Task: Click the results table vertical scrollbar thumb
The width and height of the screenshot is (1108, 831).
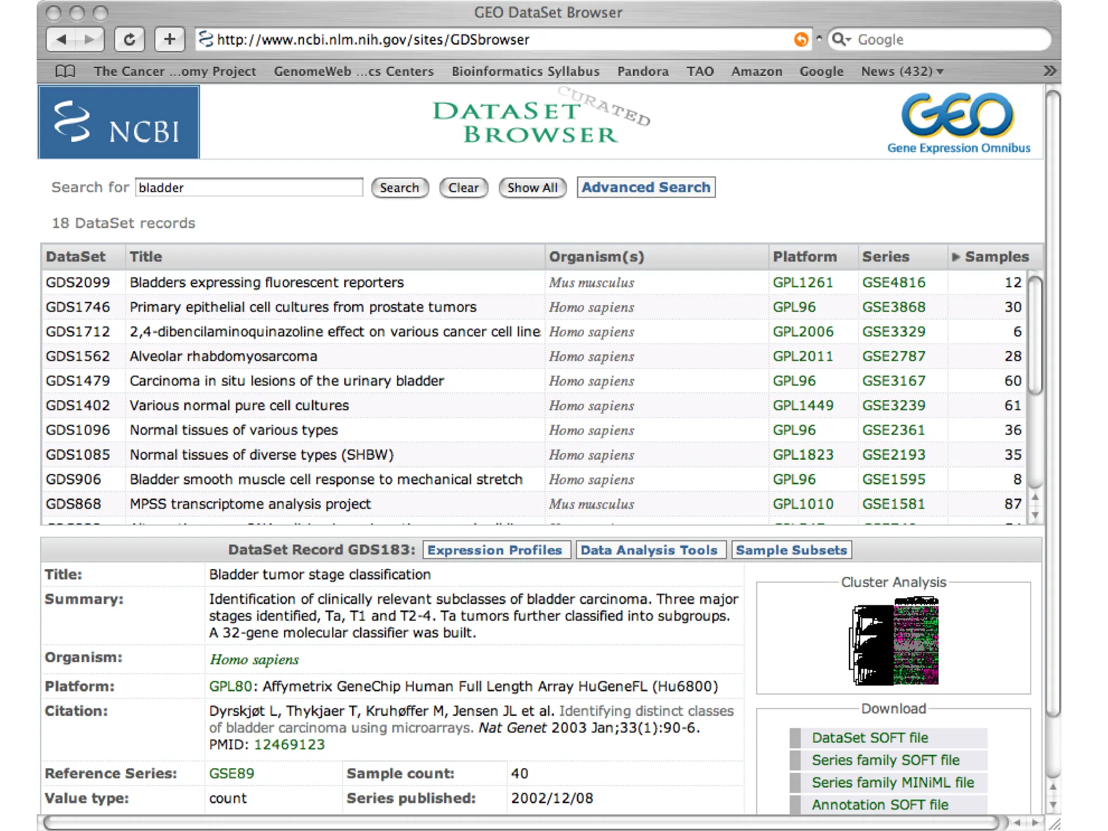Action: (x=1034, y=335)
